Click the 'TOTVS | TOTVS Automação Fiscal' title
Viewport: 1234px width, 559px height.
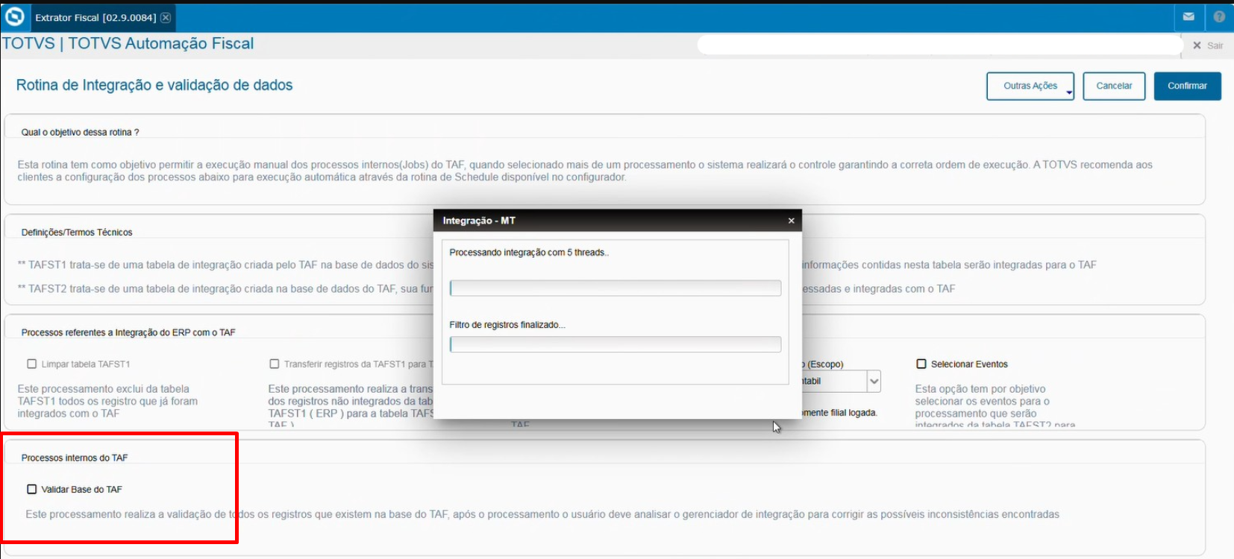coord(128,43)
